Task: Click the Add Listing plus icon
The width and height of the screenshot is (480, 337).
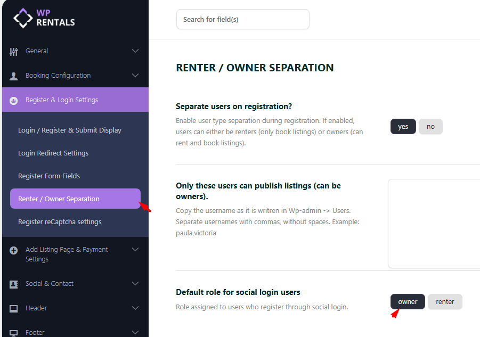Action: point(14,250)
